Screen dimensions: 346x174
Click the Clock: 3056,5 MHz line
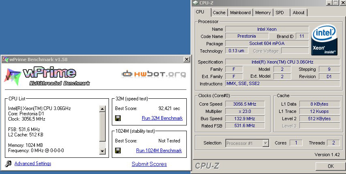tap(27, 119)
